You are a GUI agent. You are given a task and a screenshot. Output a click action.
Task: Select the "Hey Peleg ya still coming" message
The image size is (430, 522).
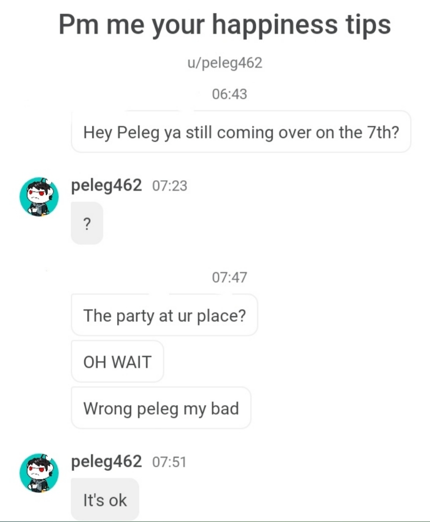(241, 133)
